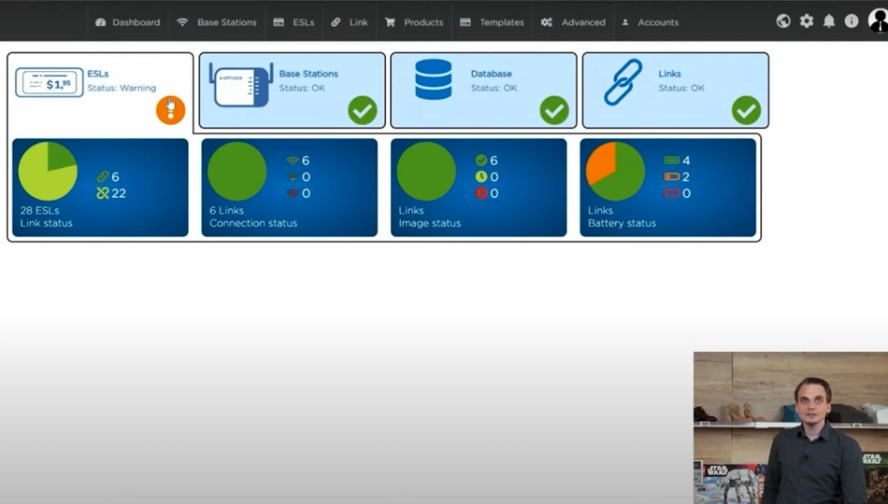Open the ESLs navigation item
Image resolution: width=888 pixels, height=504 pixels.
click(294, 22)
